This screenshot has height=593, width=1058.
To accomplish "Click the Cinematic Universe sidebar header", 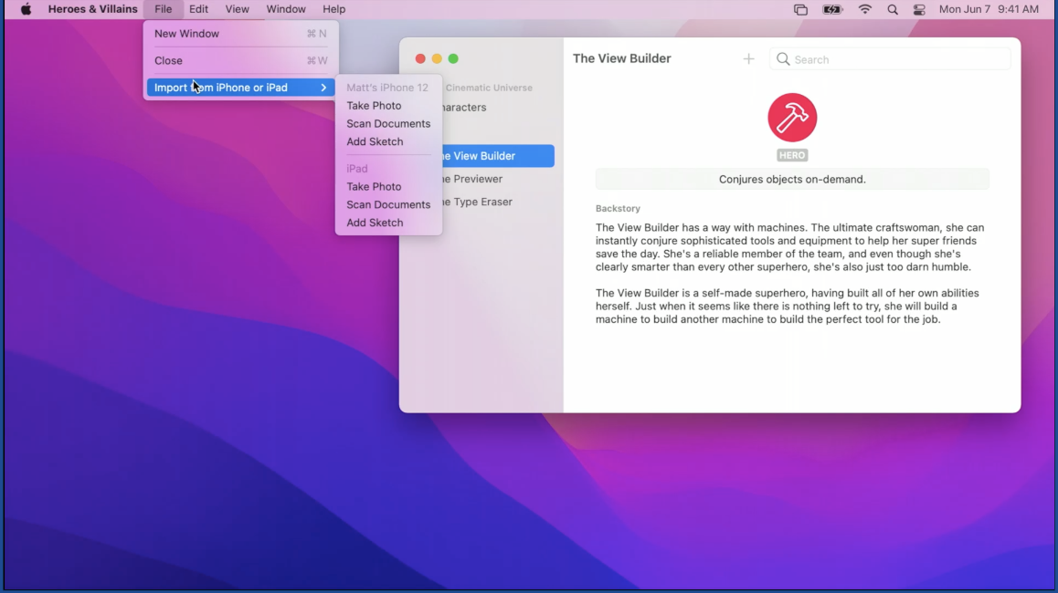I will point(489,88).
